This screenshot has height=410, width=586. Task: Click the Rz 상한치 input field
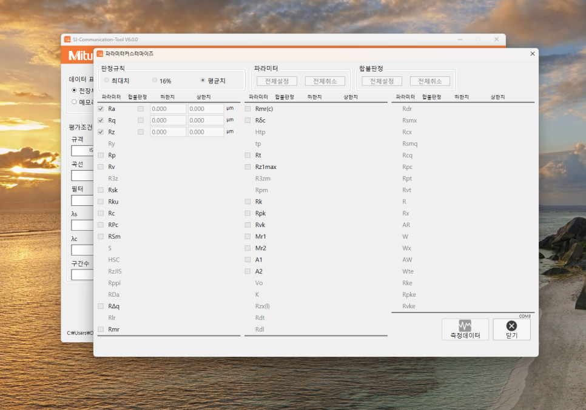[x=206, y=132]
